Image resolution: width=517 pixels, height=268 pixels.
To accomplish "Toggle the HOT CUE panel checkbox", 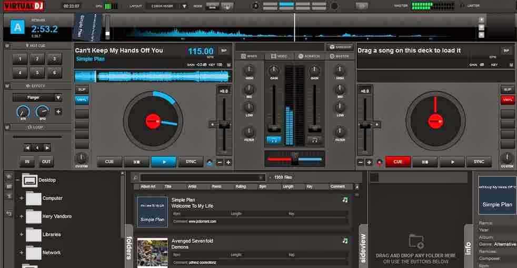I will pyautogui.click(x=7, y=46).
